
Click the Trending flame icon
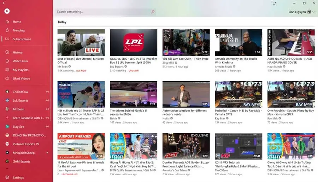[7, 30]
